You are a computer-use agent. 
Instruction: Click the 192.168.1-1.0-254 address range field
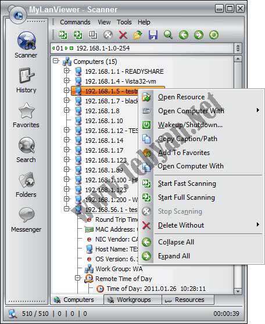tap(142, 48)
